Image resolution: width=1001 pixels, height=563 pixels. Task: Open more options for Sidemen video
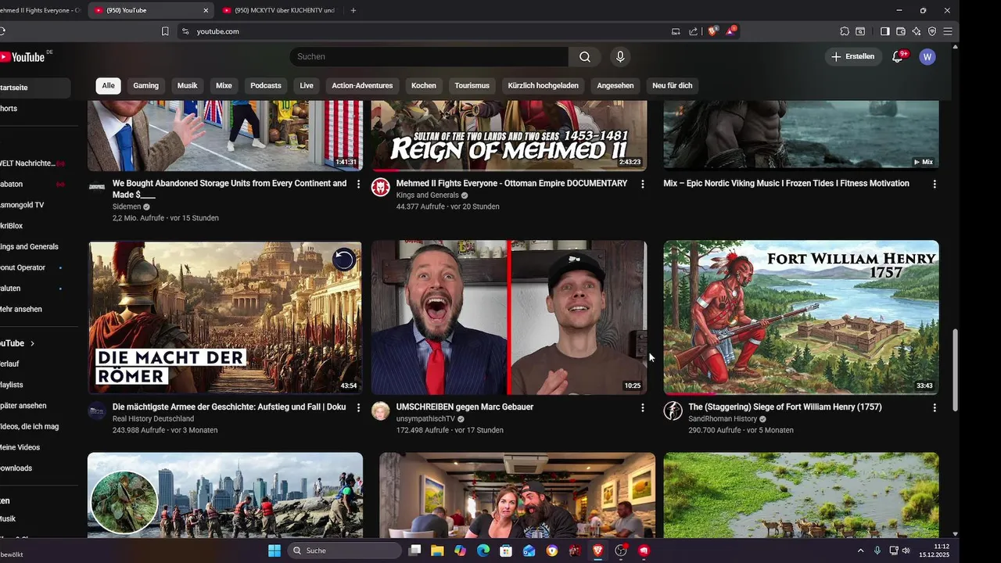coord(358,184)
